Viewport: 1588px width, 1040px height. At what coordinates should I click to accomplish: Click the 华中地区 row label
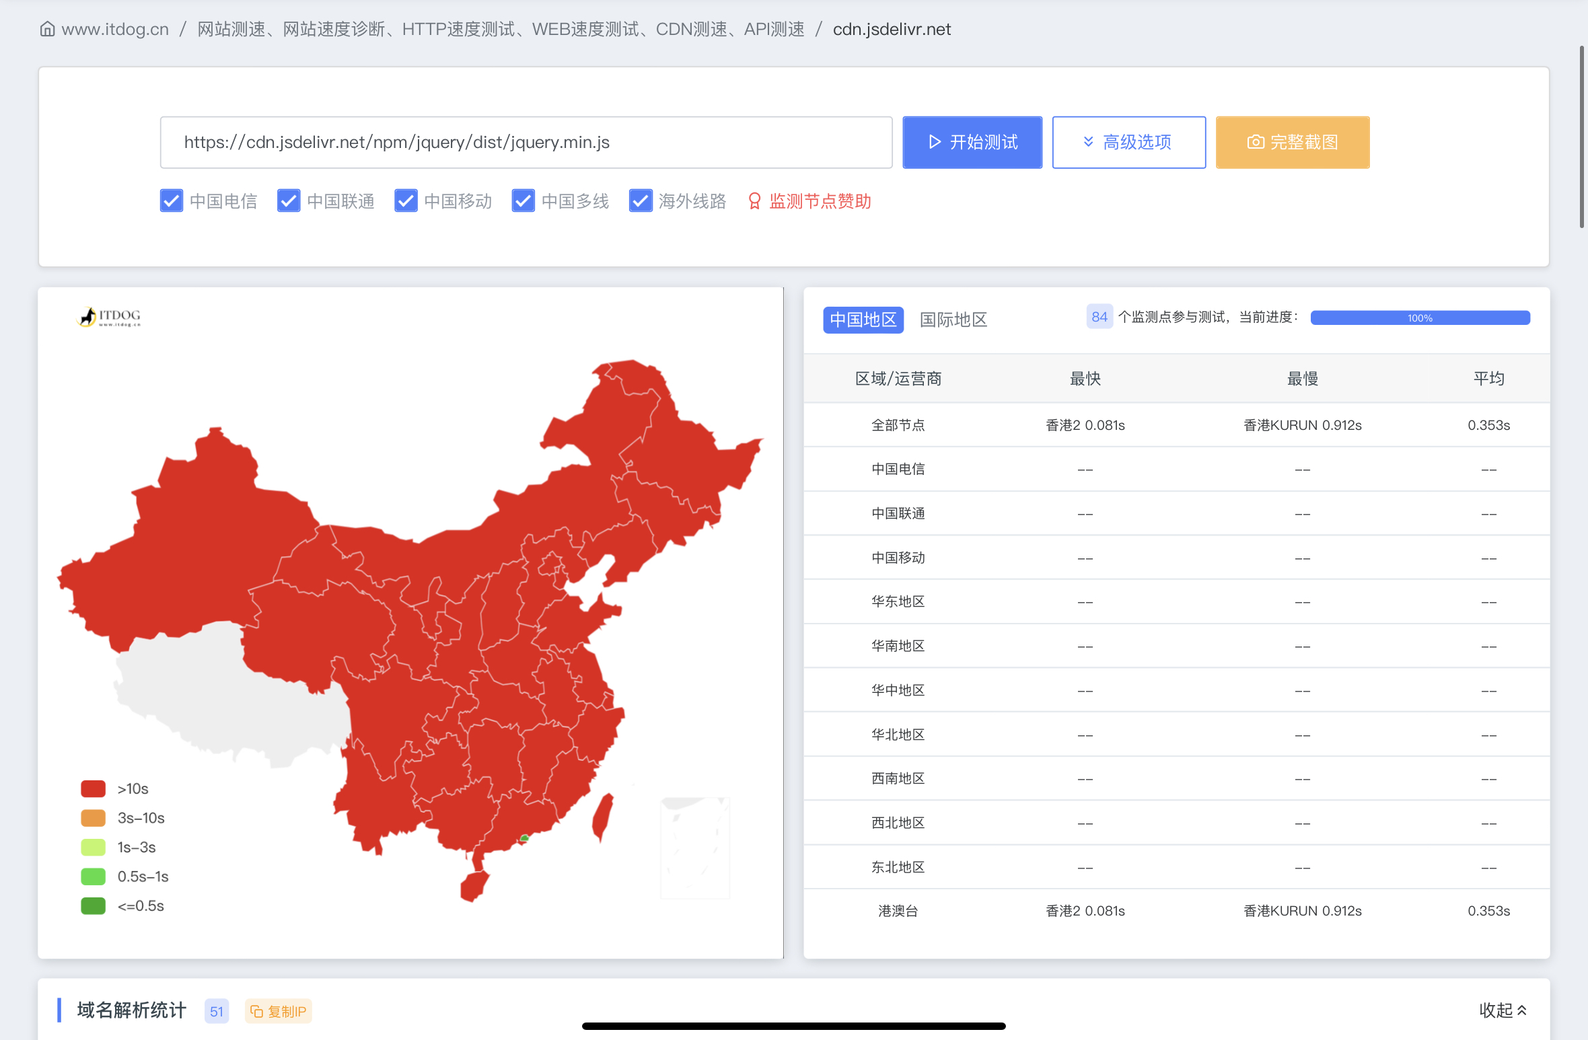(898, 690)
